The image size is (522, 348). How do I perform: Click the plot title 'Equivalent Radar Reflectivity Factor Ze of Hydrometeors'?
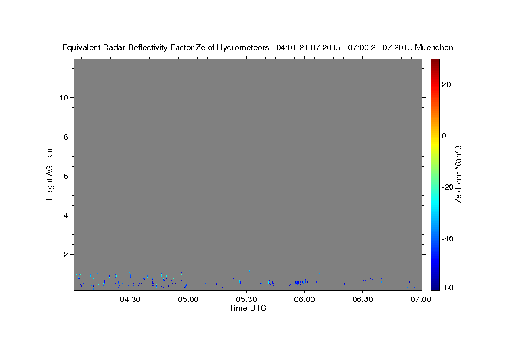(166, 48)
